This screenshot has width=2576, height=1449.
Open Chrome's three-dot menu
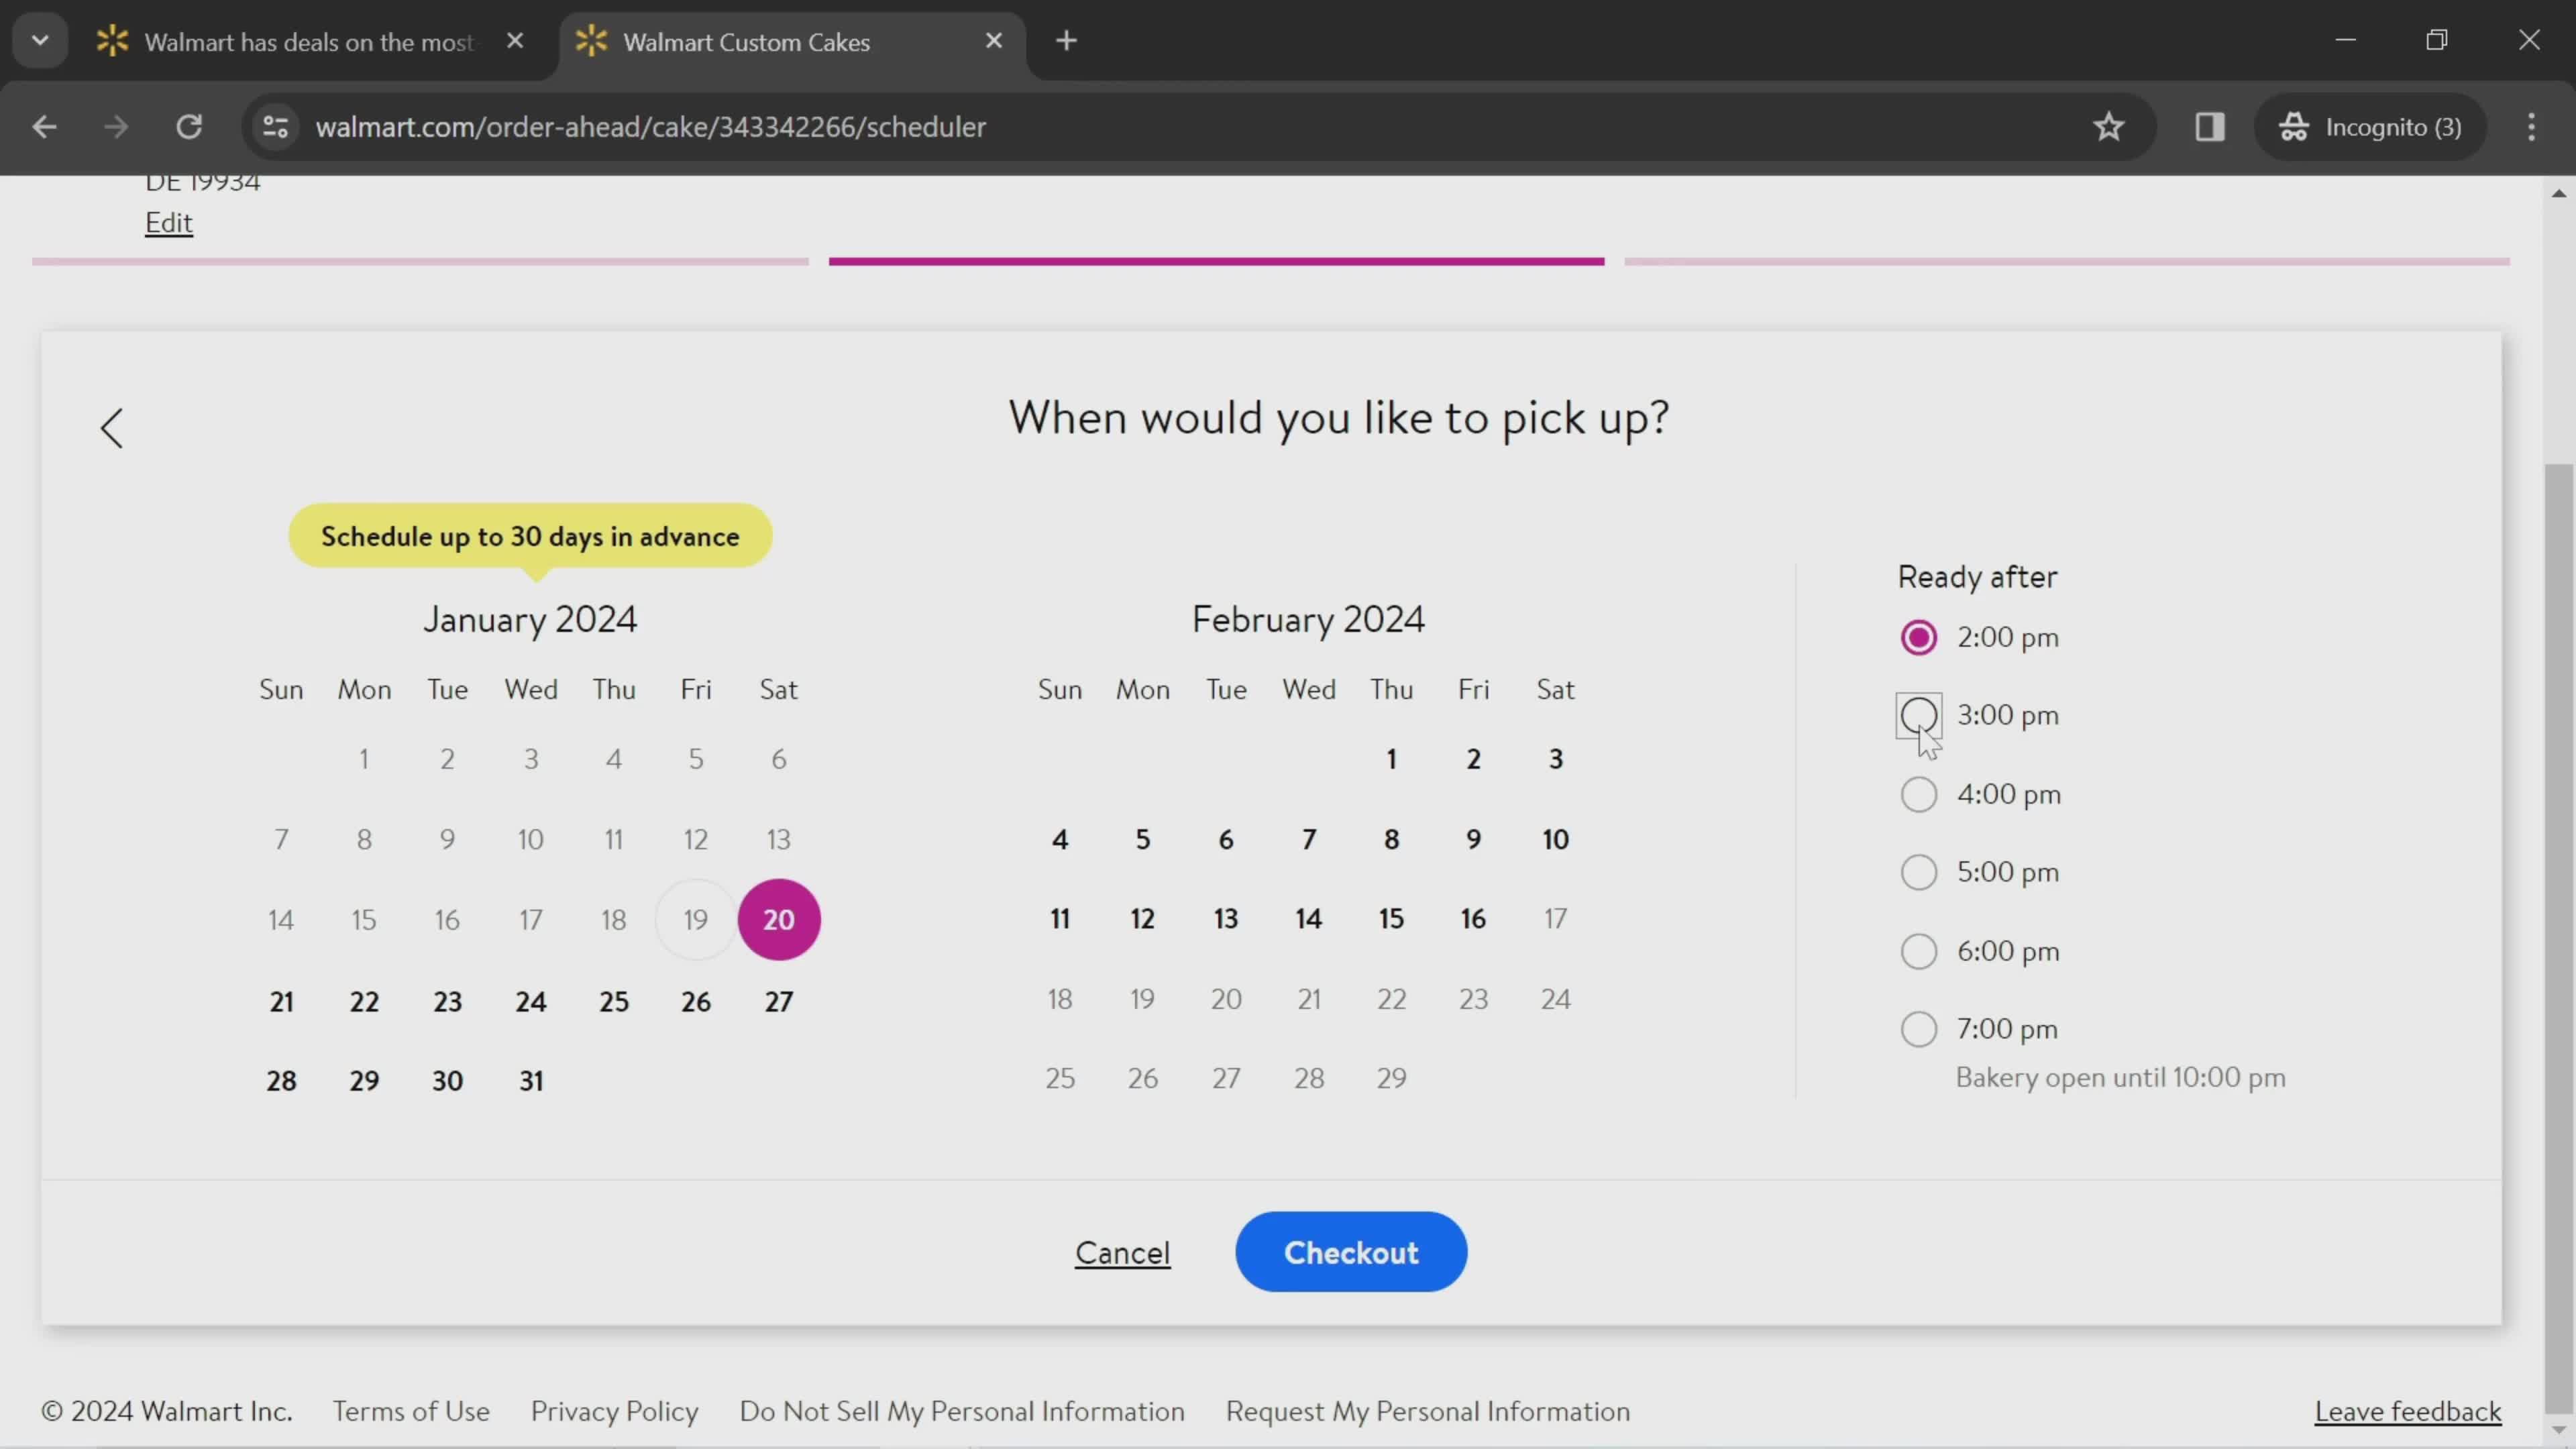click(x=2531, y=127)
